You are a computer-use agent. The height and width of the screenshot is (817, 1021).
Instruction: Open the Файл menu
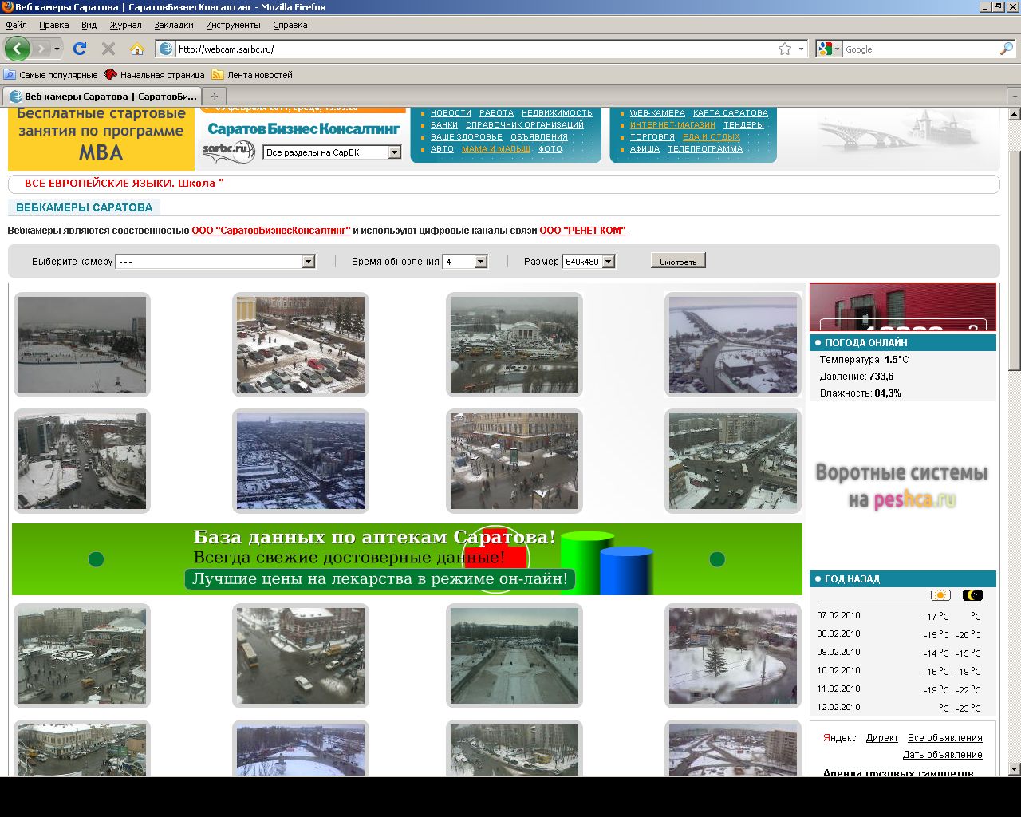point(16,25)
